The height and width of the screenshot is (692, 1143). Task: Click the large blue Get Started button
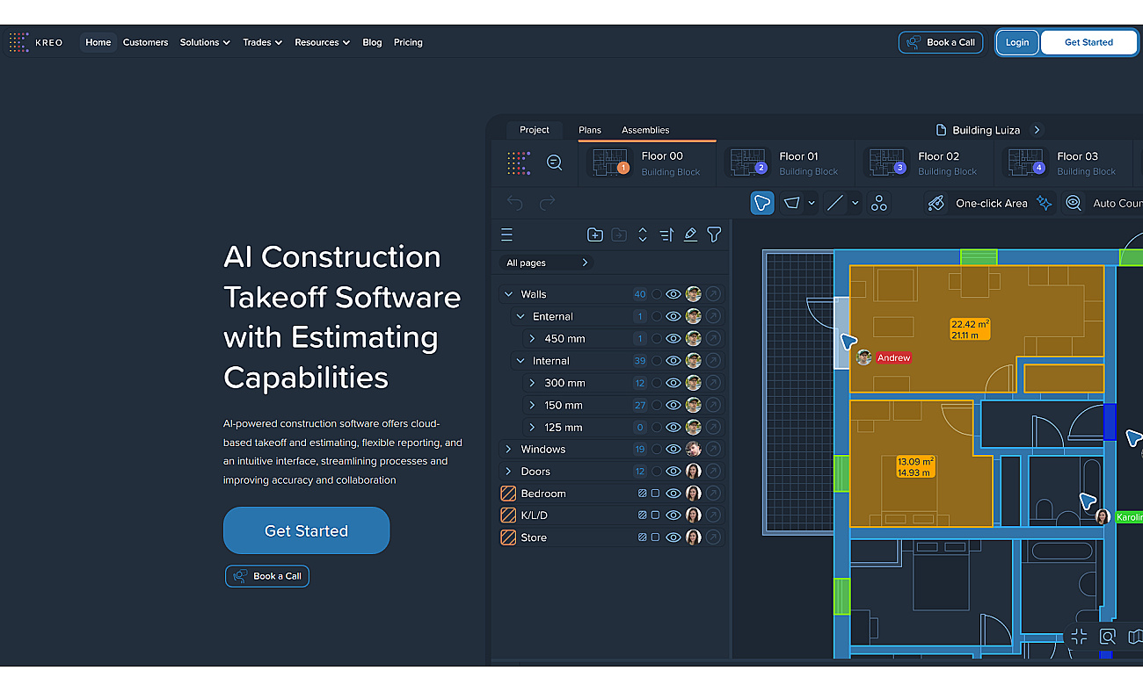click(x=306, y=530)
